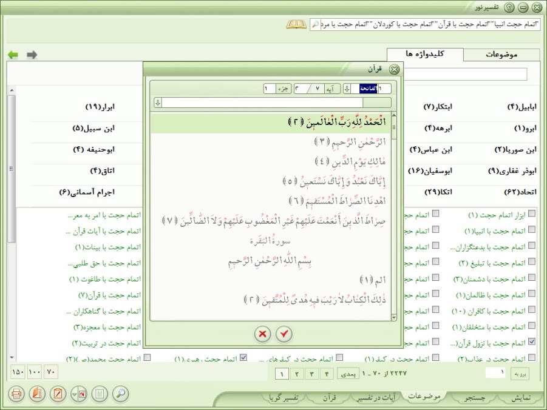Open topic اتمام حجت با قرآن(۷)

coord(109,295)
